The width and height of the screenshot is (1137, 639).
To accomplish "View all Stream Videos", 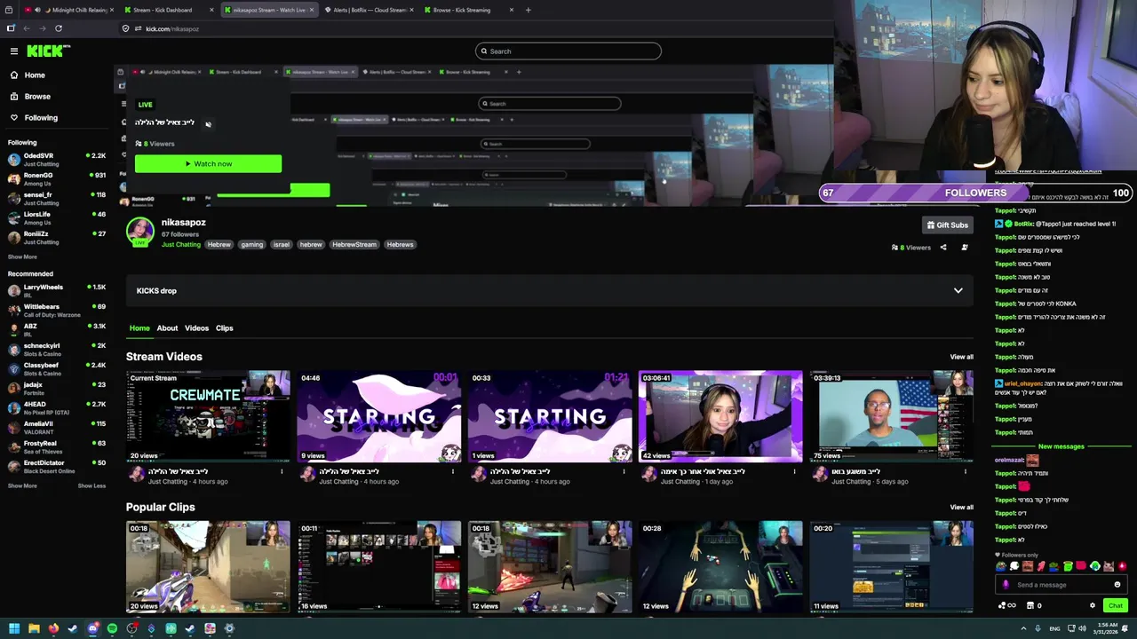I will (x=961, y=357).
